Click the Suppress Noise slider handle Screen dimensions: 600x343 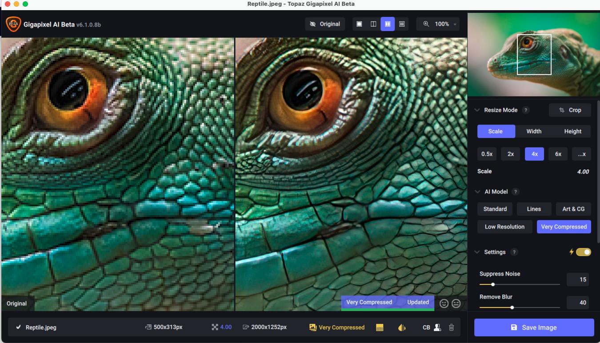click(493, 284)
